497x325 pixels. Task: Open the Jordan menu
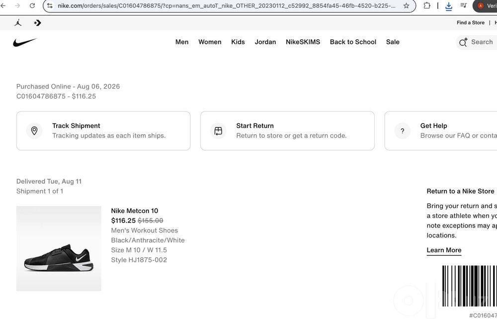click(x=265, y=42)
